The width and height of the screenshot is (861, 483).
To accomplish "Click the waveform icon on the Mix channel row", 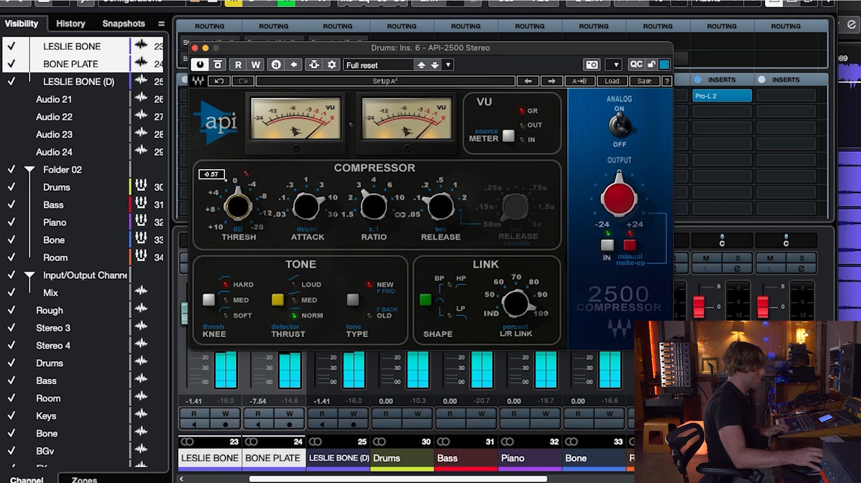I will (x=141, y=291).
